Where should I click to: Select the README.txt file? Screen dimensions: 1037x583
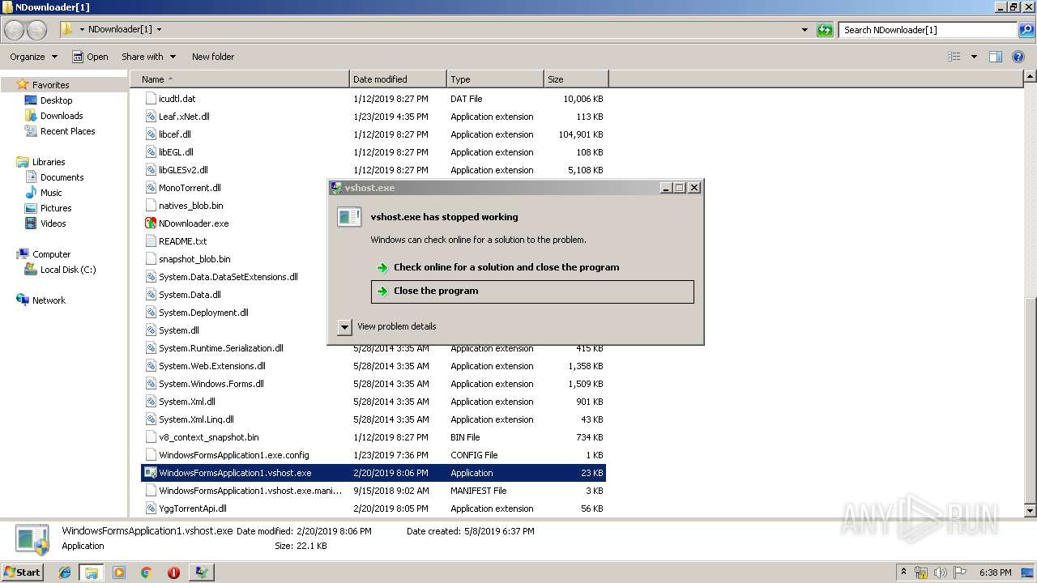(182, 241)
